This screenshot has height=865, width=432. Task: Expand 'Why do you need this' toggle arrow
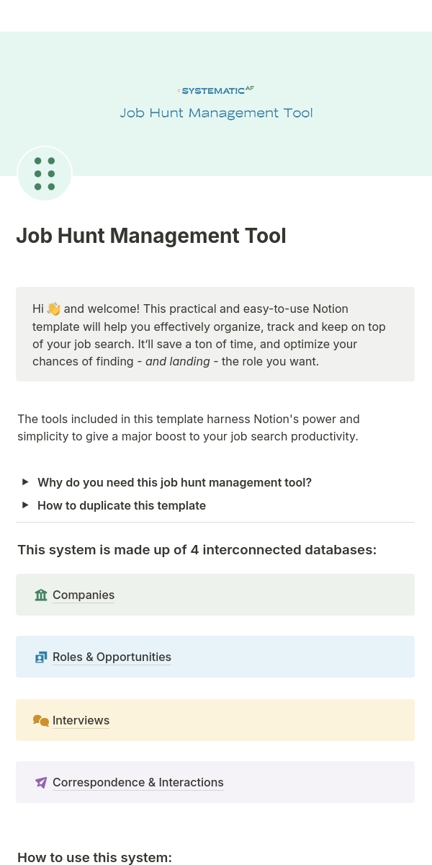click(x=25, y=482)
